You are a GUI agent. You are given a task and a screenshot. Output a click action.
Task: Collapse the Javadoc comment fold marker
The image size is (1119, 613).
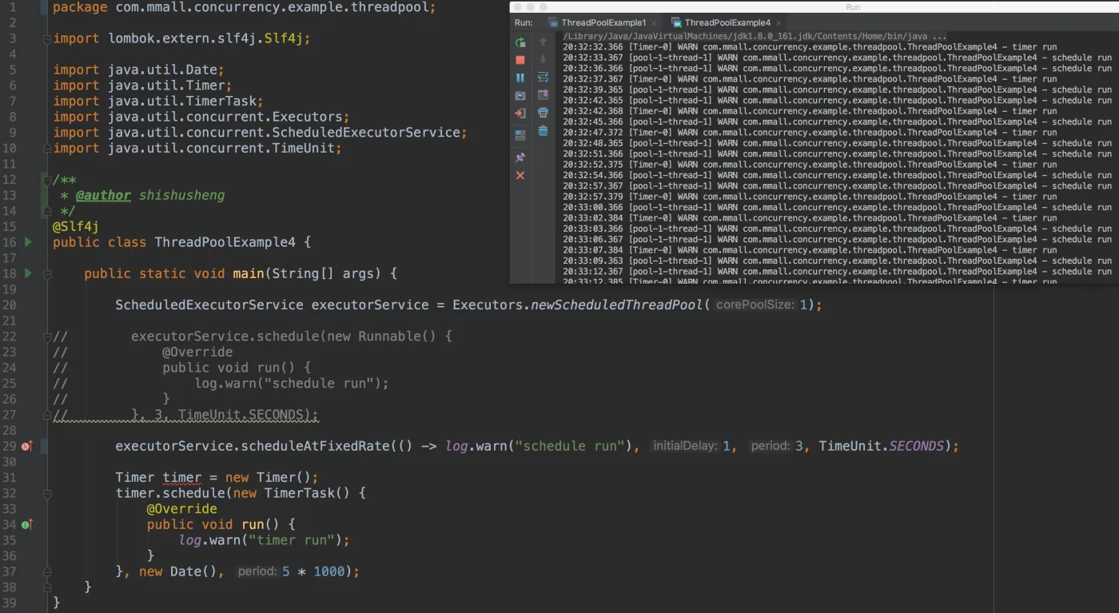[x=46, y=180]
